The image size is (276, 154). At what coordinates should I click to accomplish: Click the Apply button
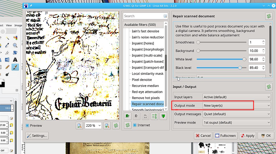click(x=247, y=136)
